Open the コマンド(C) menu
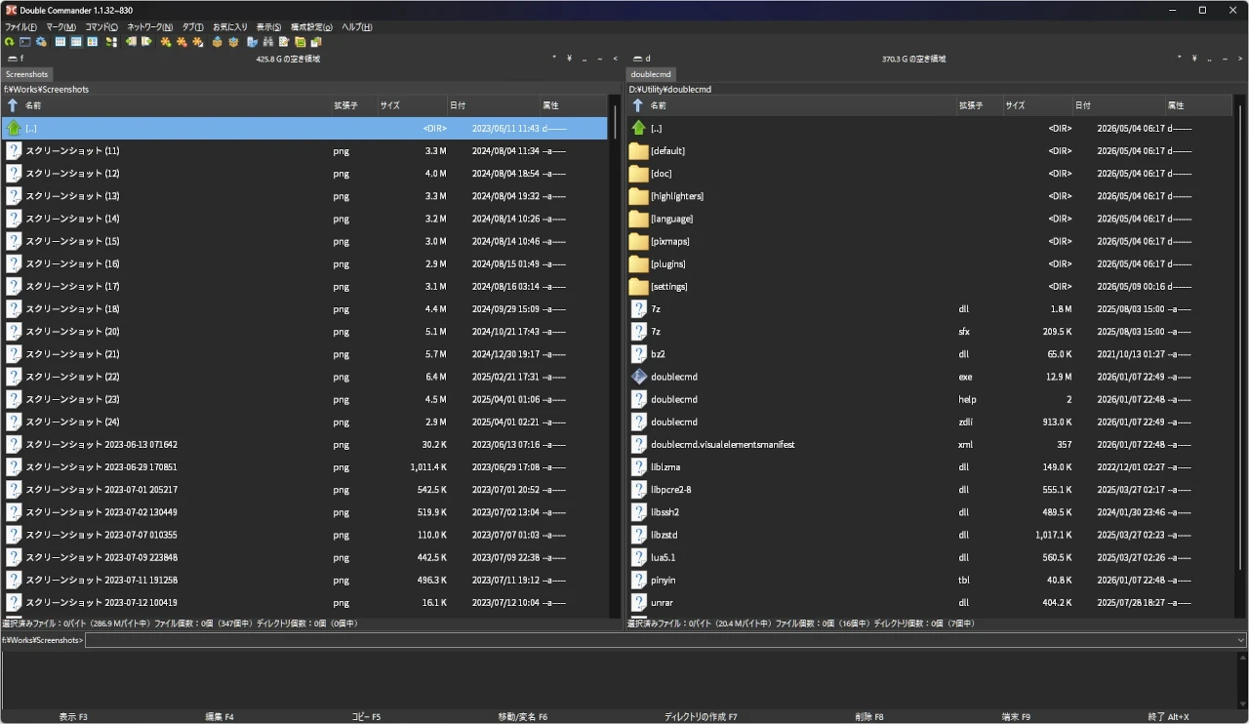 coord(101,27)
